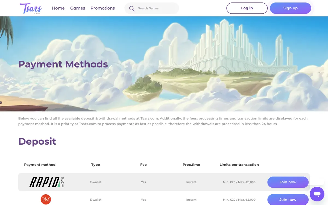Image resolution: width=328 pixels, height=205 pixels.
Task: Click the Sign up button
Action: point(290,8)
